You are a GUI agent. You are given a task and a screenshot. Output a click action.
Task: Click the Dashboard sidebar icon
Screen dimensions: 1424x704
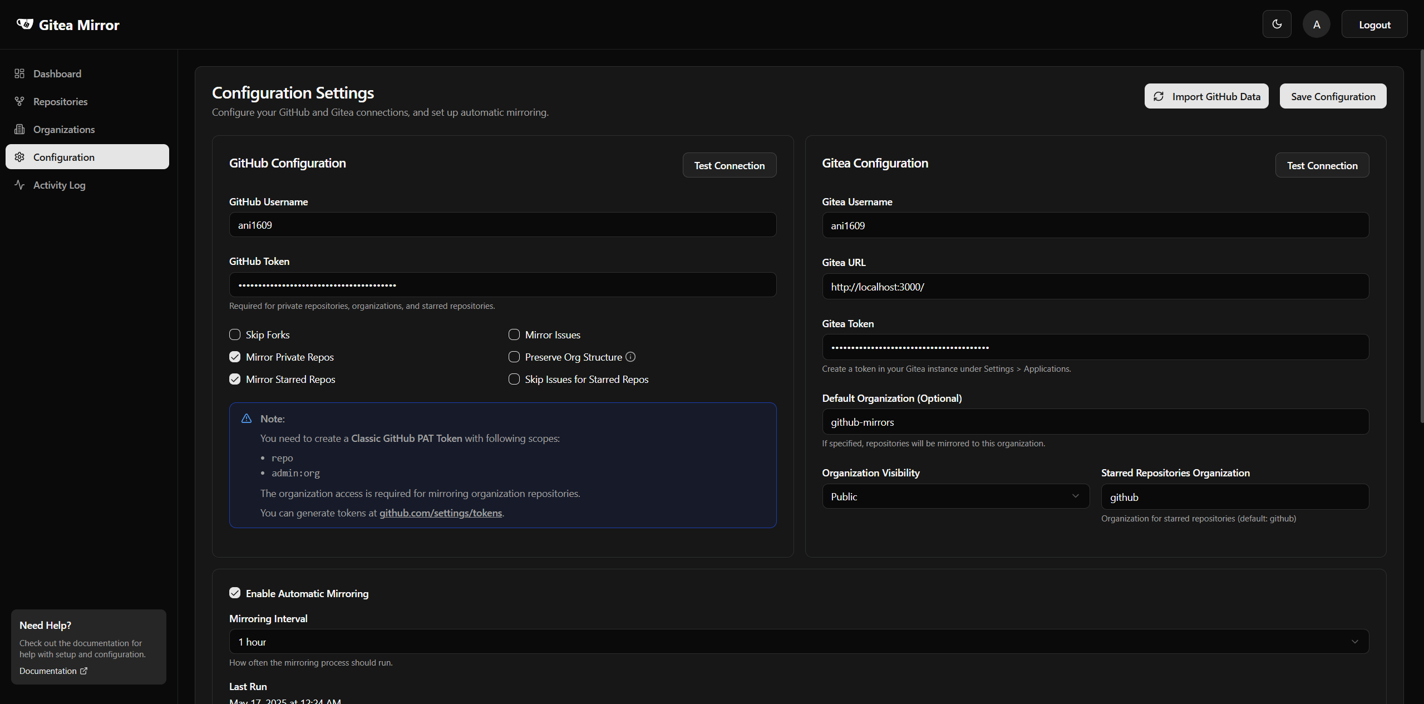pyautogui.click(x=19, y=73)
